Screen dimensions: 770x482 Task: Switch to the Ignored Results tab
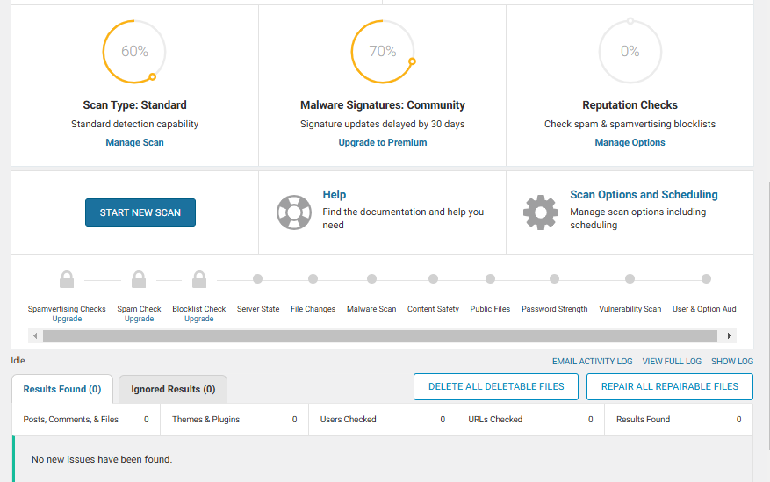click(173, 389)
